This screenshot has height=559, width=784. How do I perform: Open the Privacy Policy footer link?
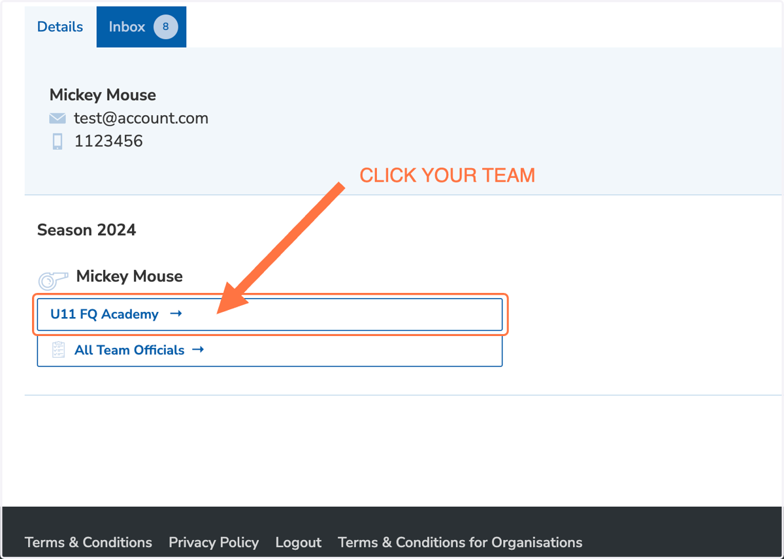pyautogui.click(x=214, y=543)
